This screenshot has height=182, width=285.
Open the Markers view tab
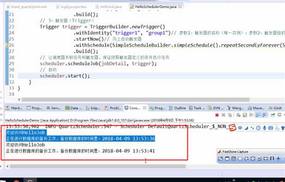point(14,108)
